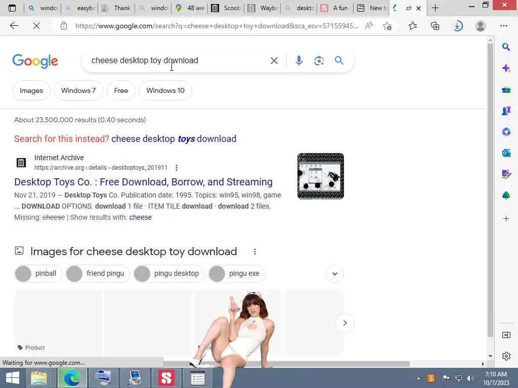Show results with cheese
Viewport: 518px width, 388px height.
pyautogui.click(x=141, y=217)
